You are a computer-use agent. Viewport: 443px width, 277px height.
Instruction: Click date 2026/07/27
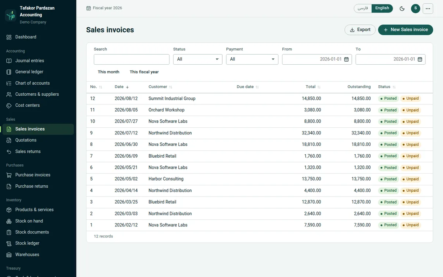(126, 122)
